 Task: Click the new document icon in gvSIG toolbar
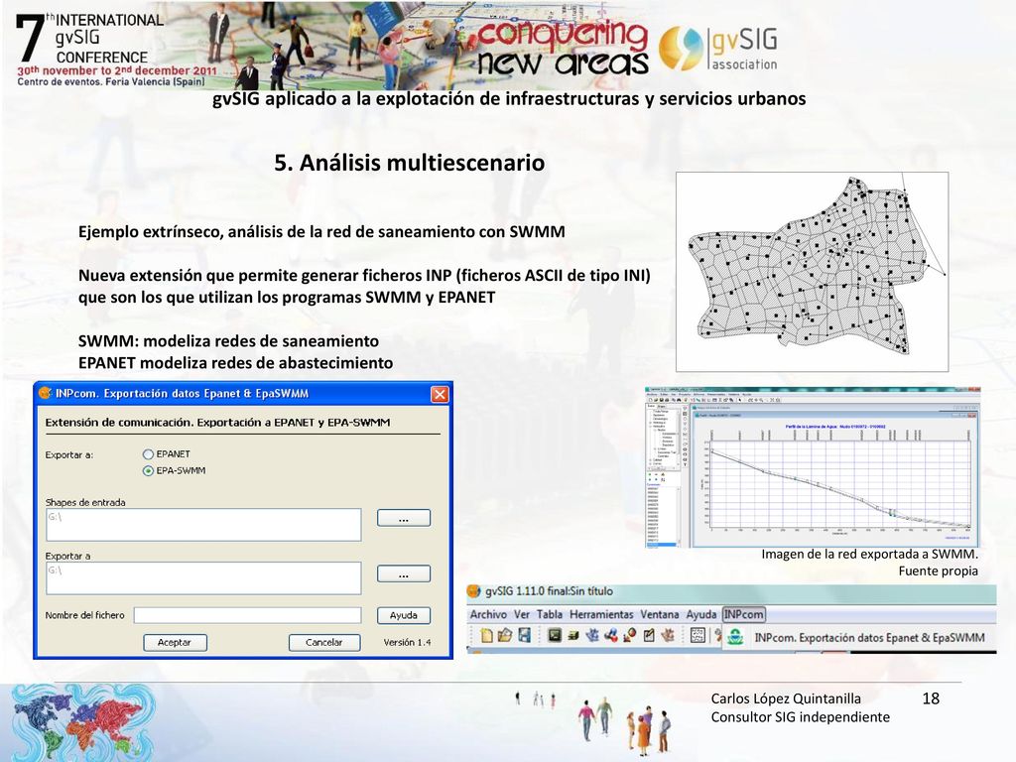486,635
